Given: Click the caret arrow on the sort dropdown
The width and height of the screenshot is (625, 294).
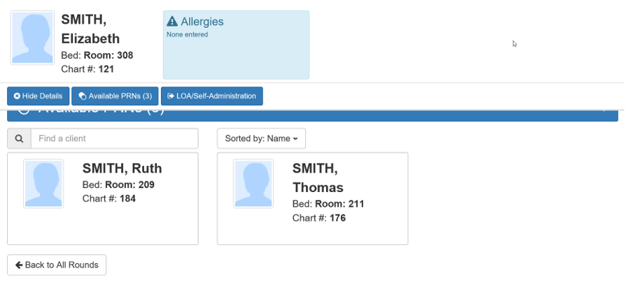Looking at the screenshot, I should click(x=295, y=139).
